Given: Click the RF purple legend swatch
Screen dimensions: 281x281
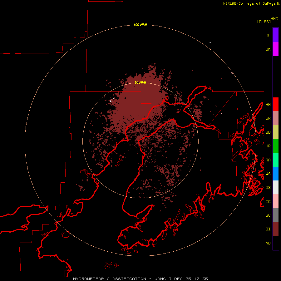Looking at the screenshot, I should coord(276,35).
